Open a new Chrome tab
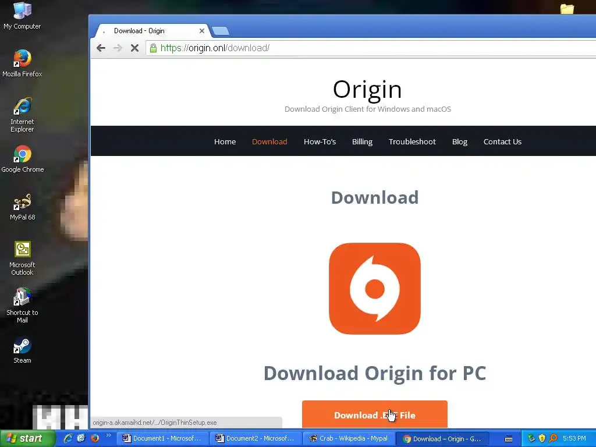The image size is (596, 447). coord(220,31)
